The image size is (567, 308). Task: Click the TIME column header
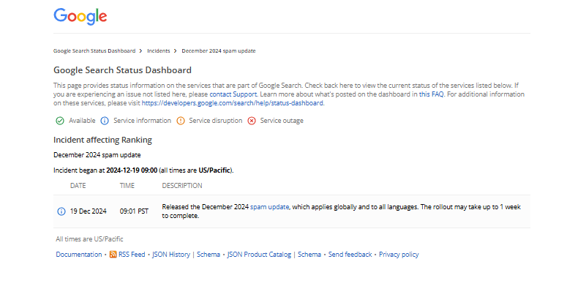tap(127, 186)
